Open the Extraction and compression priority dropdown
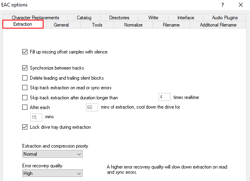Viewport: 250px width, 181px height. pyautogui.click(x=52, y=154)
